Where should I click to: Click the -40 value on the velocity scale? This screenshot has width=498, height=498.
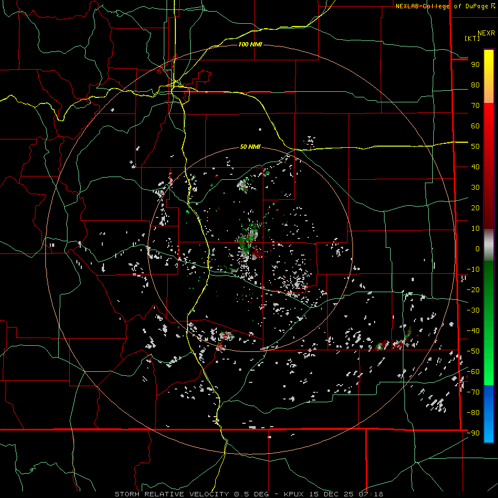coord(473,331)
